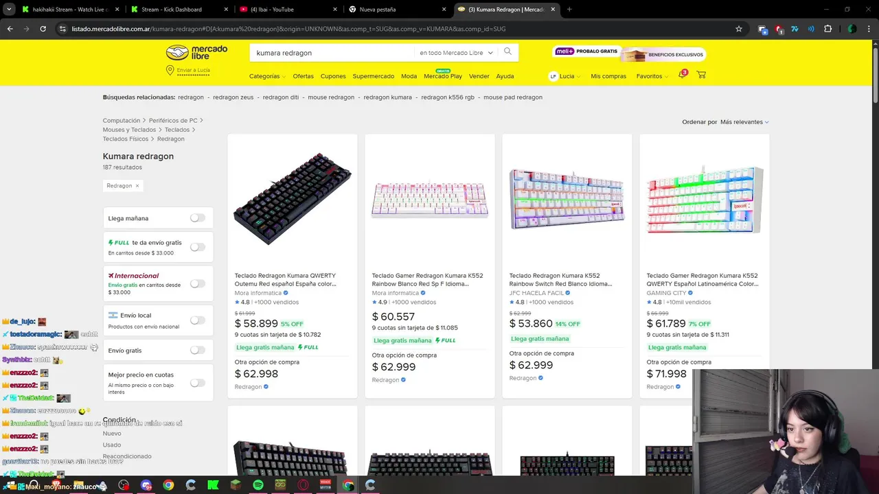Click related search 'redragon k556 rgb'

point(448,97)
